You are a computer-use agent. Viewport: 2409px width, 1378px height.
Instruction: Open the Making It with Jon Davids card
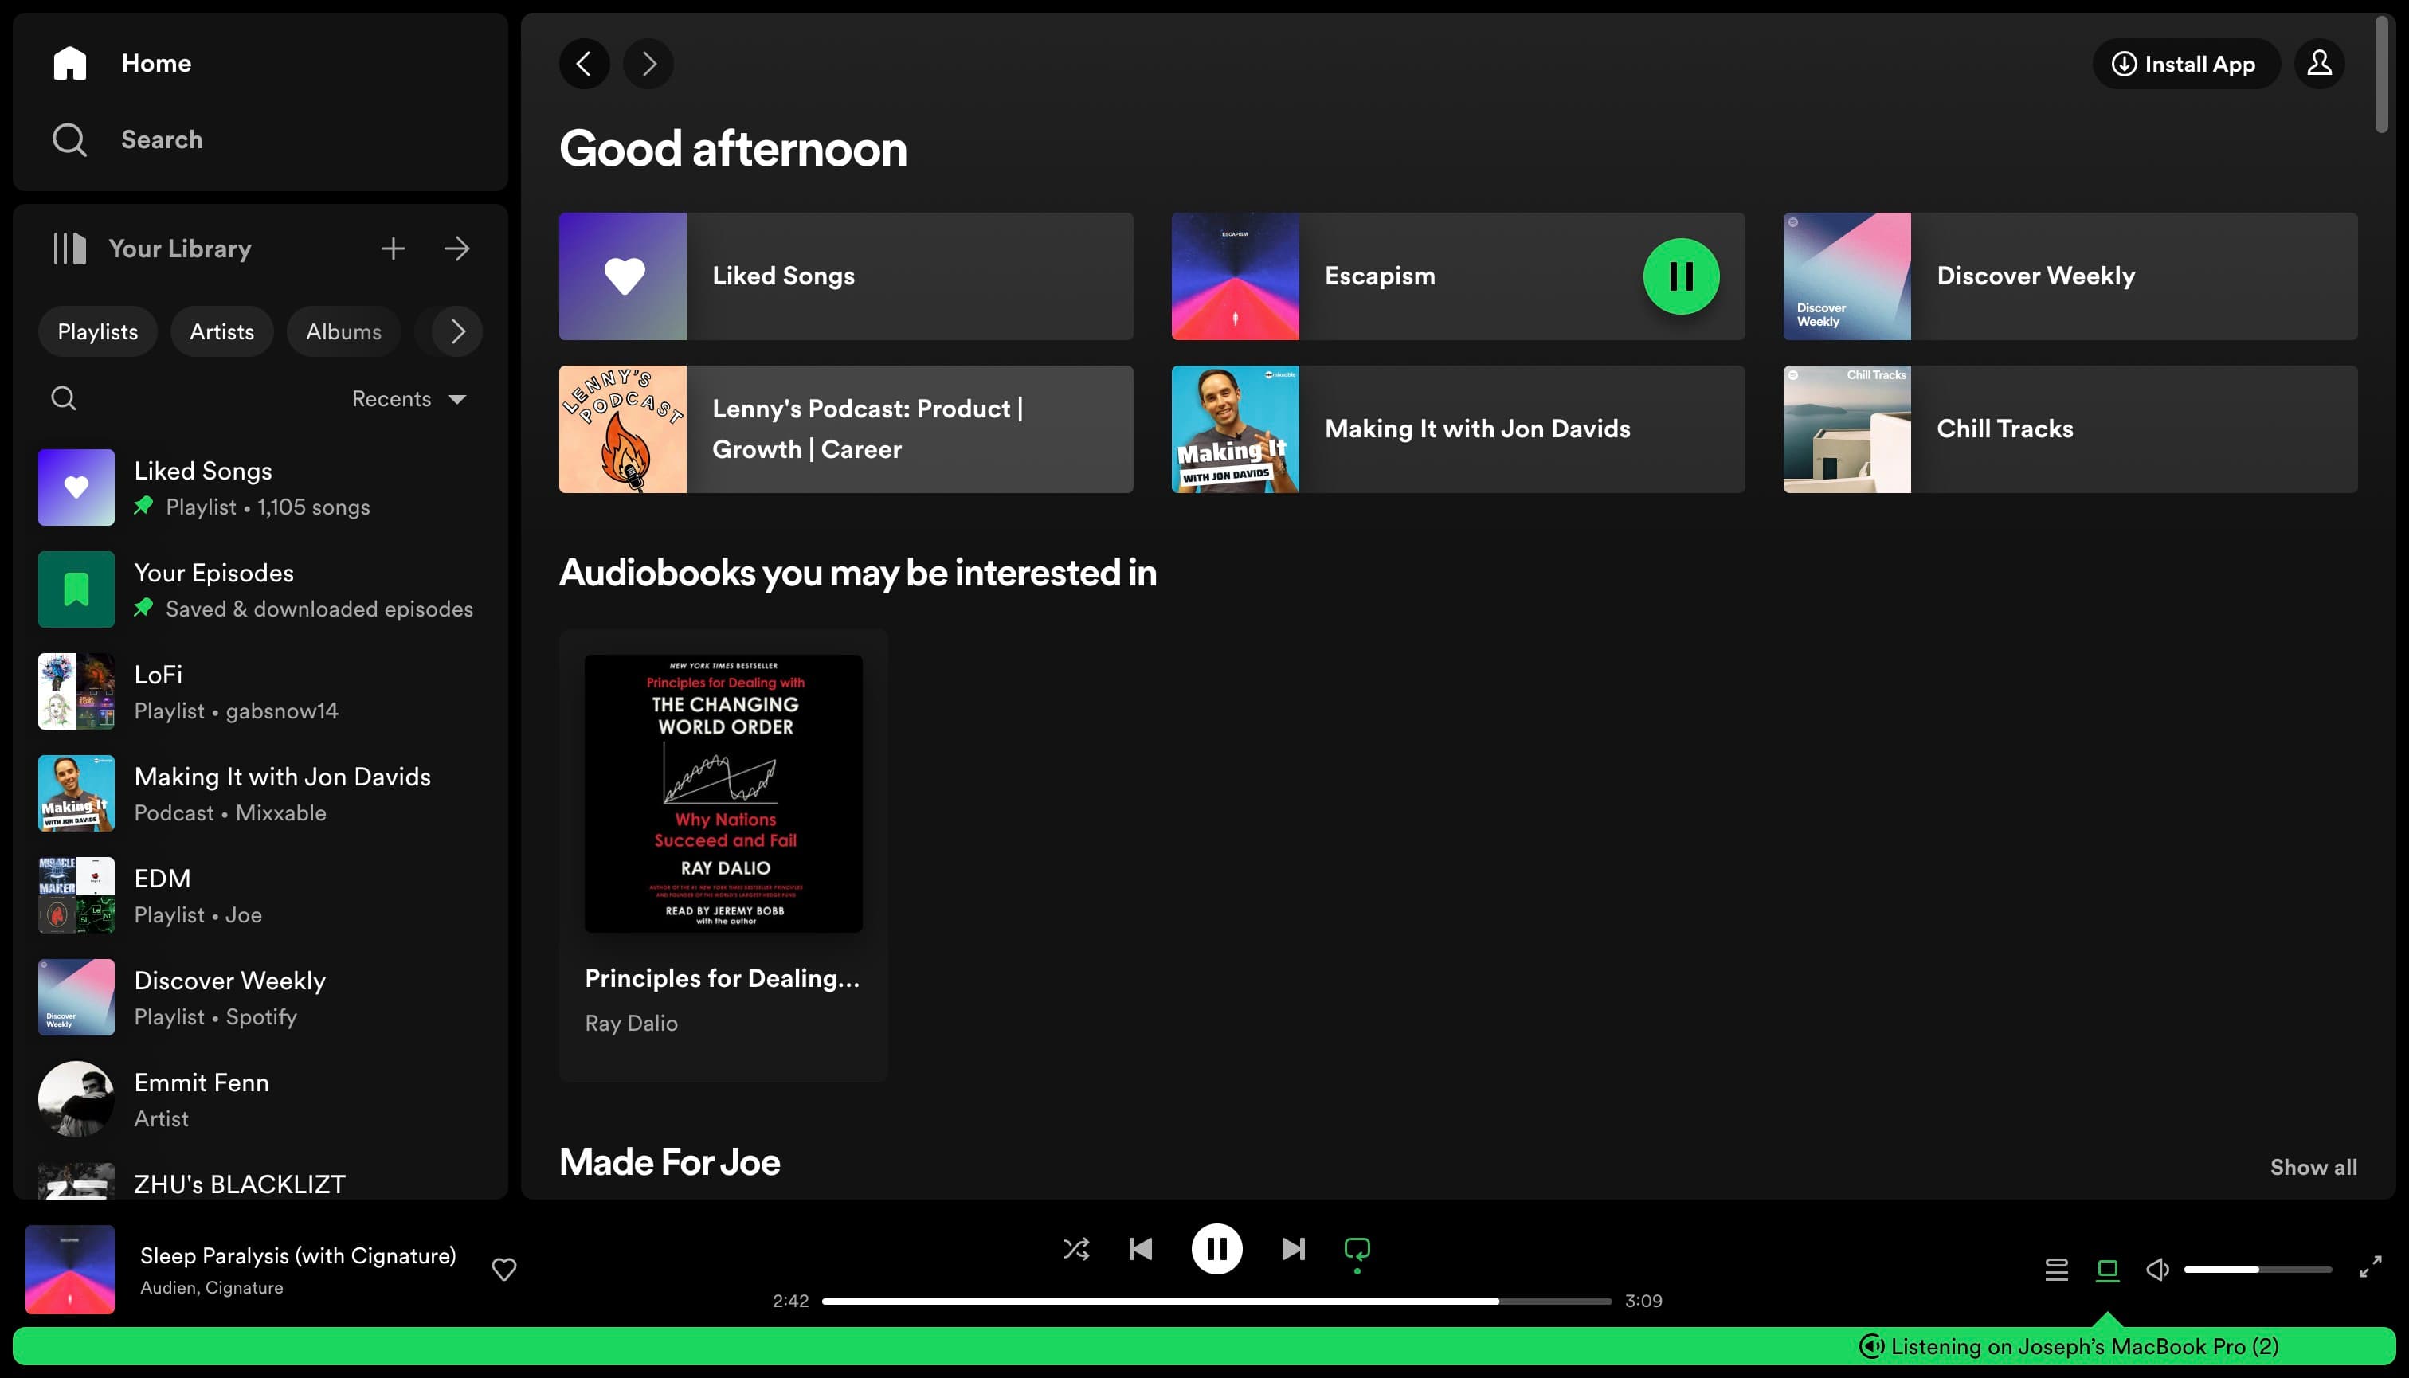[1458, 429]
